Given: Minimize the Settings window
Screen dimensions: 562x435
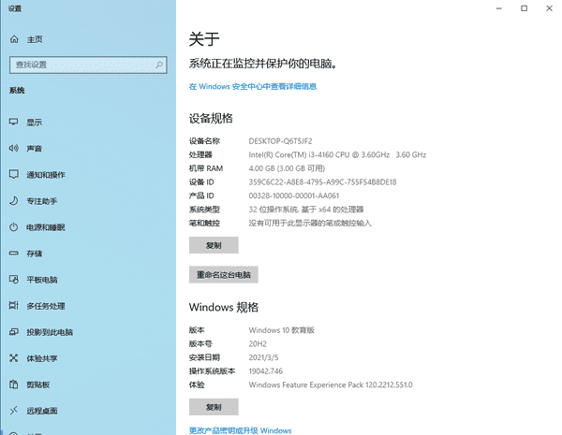Looking at the screenshot, I should (499, 8).
